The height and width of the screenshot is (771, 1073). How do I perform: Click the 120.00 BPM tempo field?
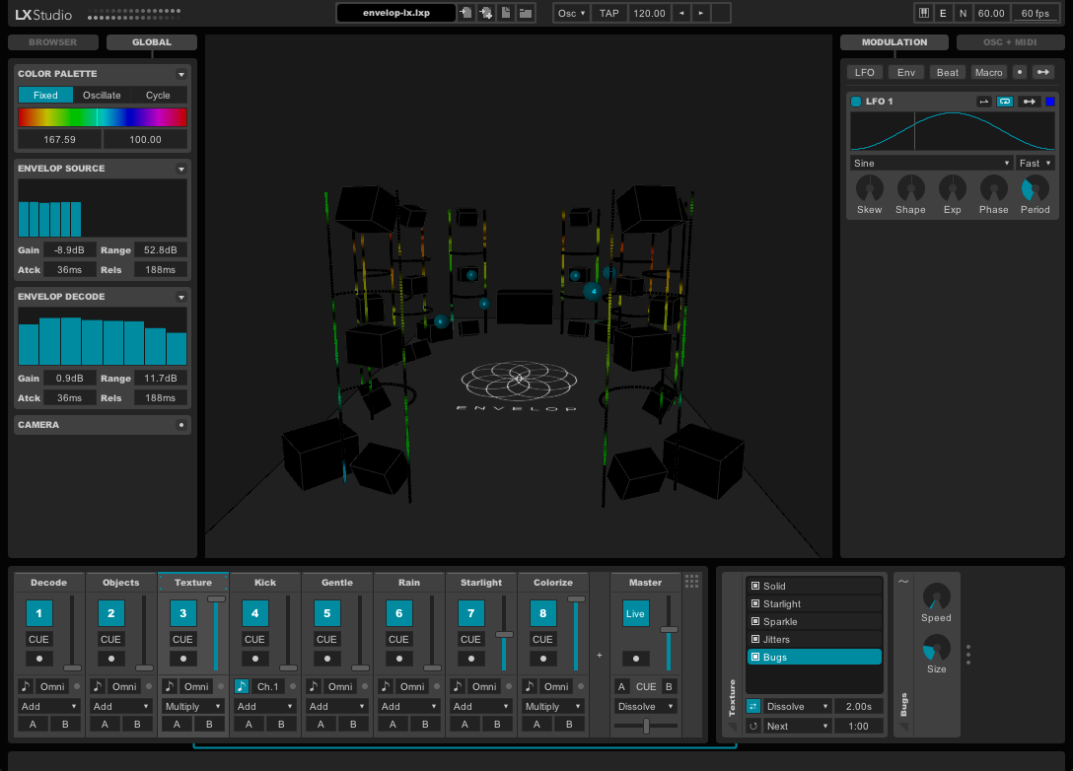click(649, 13)
